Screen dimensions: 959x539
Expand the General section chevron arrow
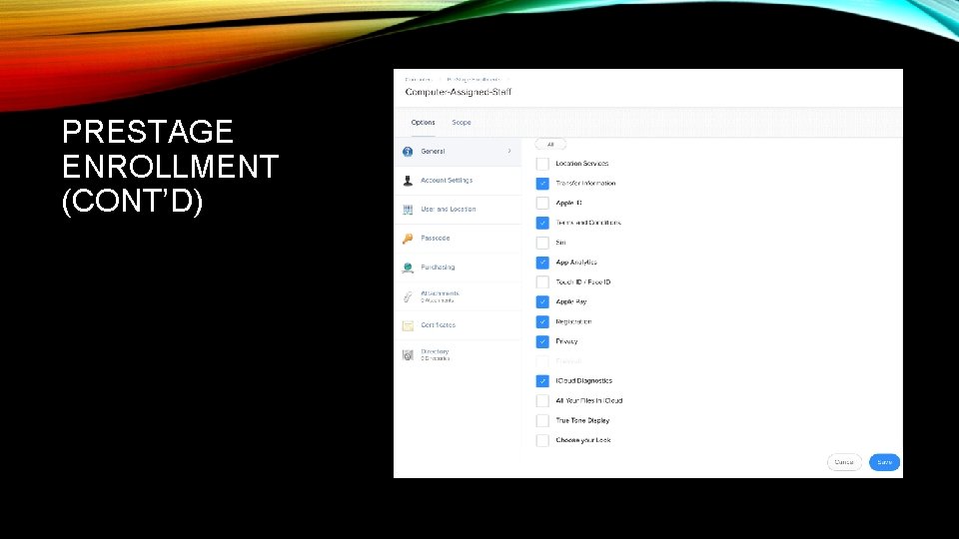509,151
